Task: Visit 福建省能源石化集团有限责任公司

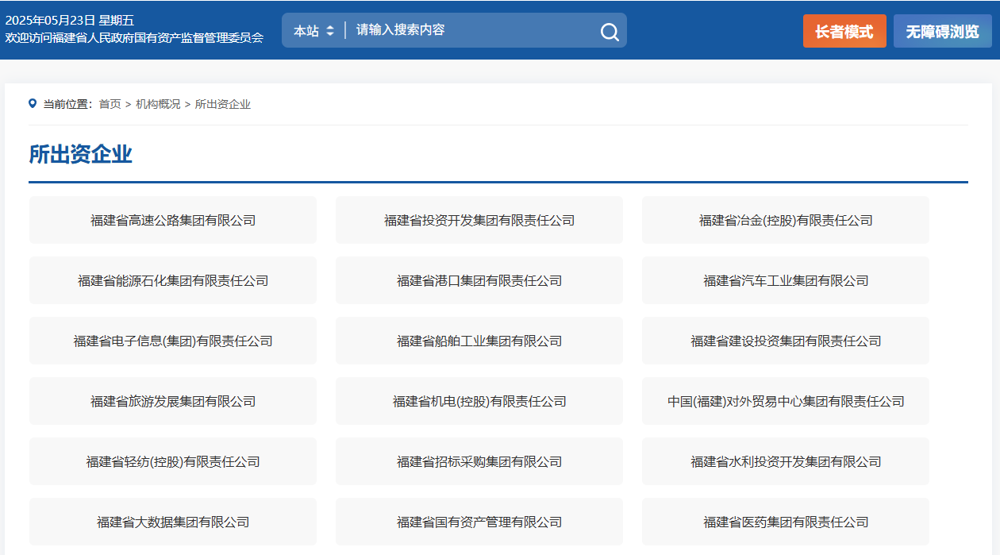Action: pyautogui.click(x=173, y=280)
